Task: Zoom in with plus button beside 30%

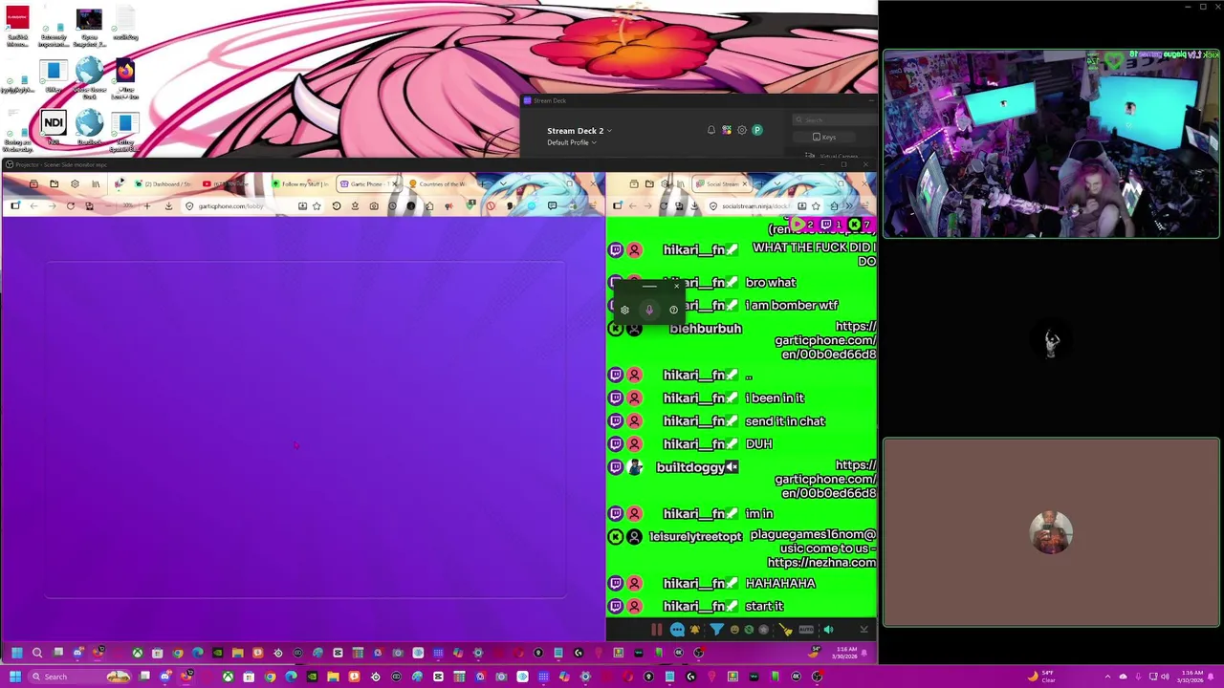Action: click(x=147, y=206)
